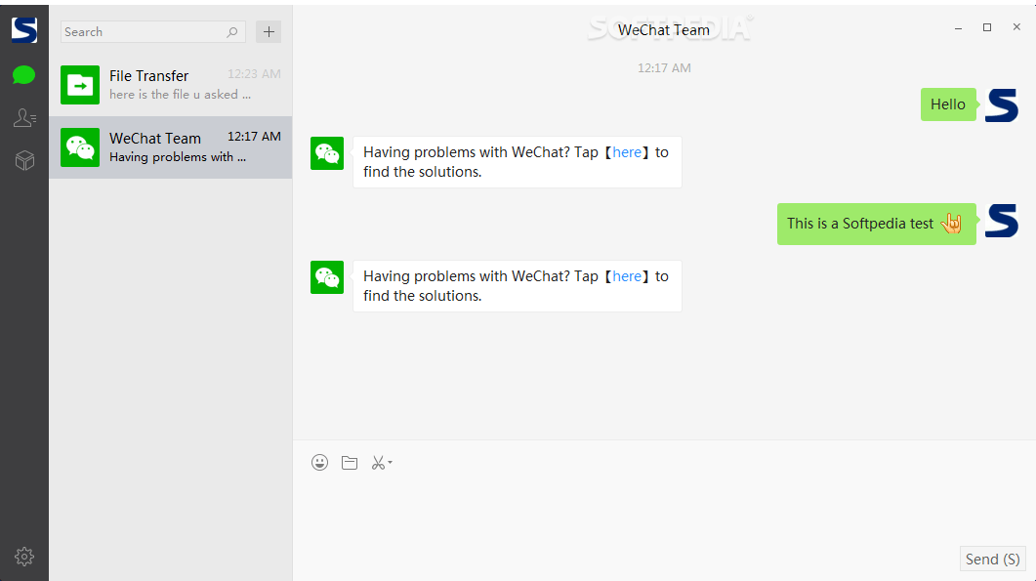The width and height of the screenshot is (1036, 581).
Task: Click the hand emoji in Softpedia message
Action: pos(951,224)
